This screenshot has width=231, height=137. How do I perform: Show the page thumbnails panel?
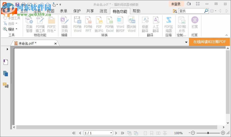(x=6, y=73)
